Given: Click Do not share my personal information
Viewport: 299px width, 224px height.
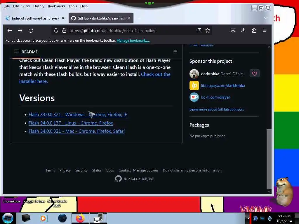Looking at the screenshot, I should 192,170.
